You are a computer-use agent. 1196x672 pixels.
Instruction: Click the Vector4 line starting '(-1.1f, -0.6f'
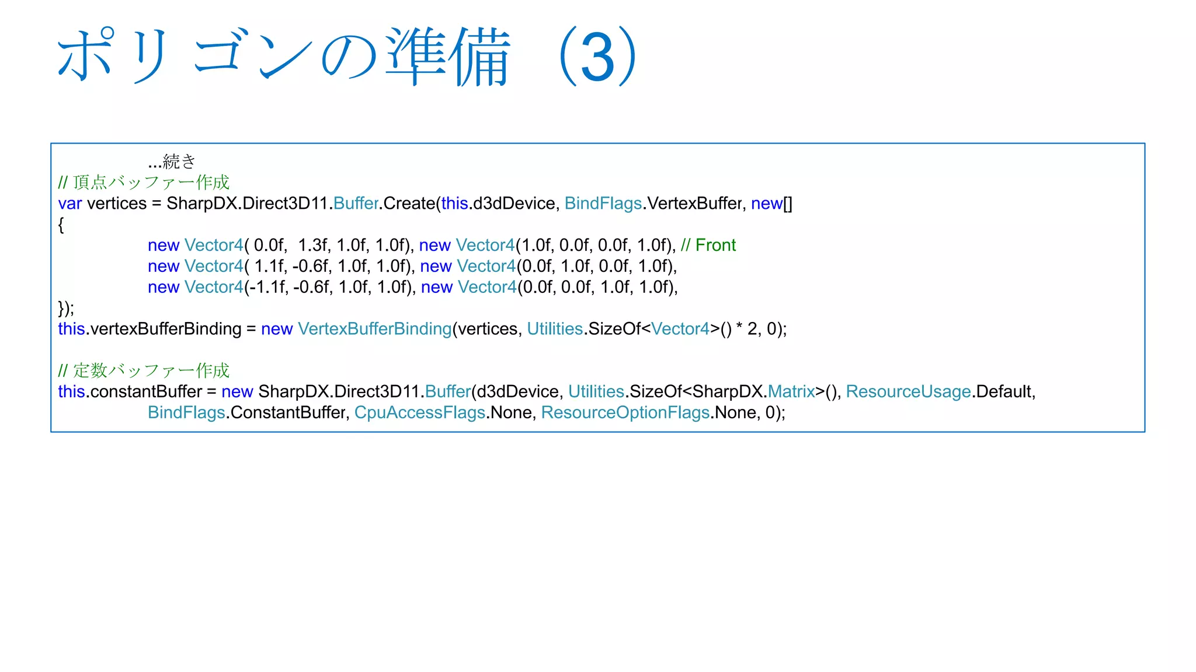pyautogui.click(x=413, y=287)
